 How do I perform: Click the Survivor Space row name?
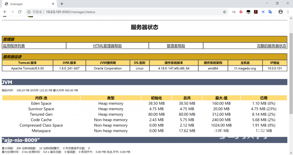[x=41, y=109]
